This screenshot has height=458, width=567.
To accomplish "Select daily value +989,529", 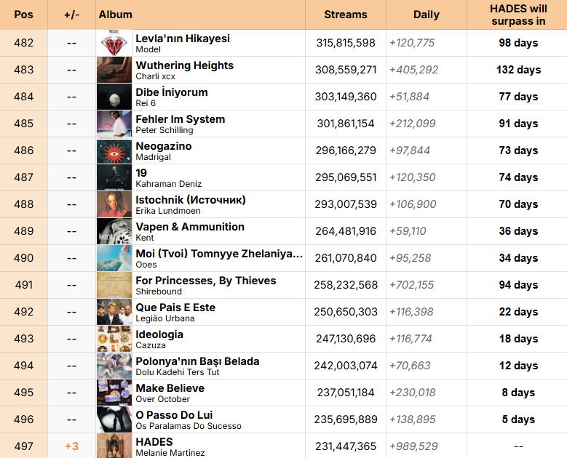I will pyautogui.click(x=413, y=446).
